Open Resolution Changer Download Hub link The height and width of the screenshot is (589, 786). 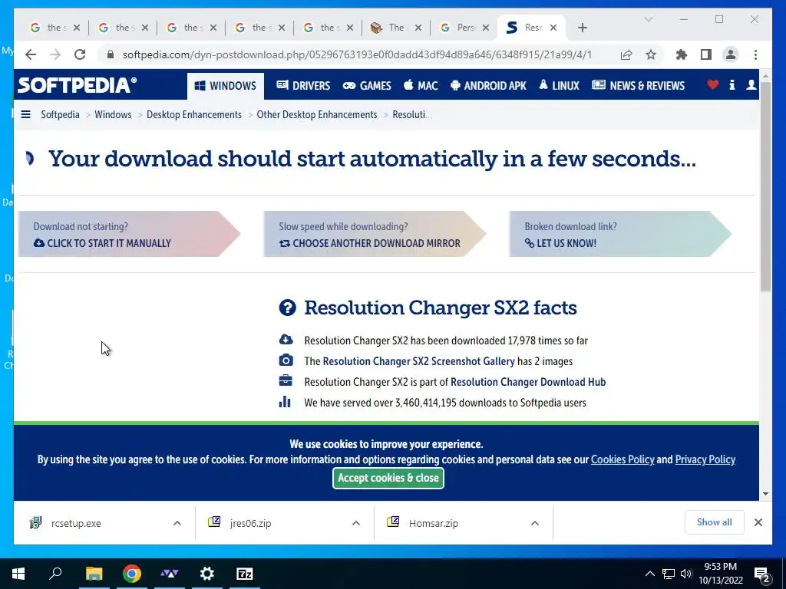coord(528,382)
